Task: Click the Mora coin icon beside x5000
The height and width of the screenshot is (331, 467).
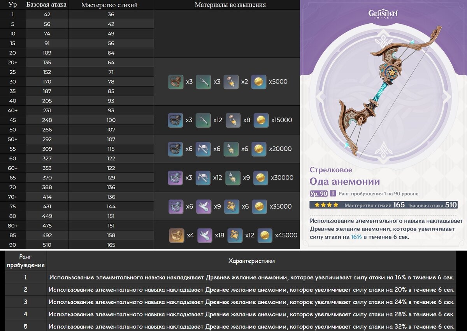Action: click(x=259, y=82)
